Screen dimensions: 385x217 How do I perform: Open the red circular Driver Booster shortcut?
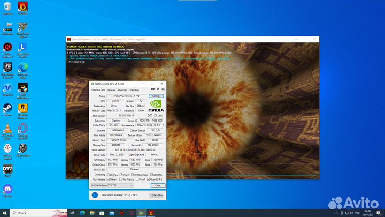coord(7,50)
